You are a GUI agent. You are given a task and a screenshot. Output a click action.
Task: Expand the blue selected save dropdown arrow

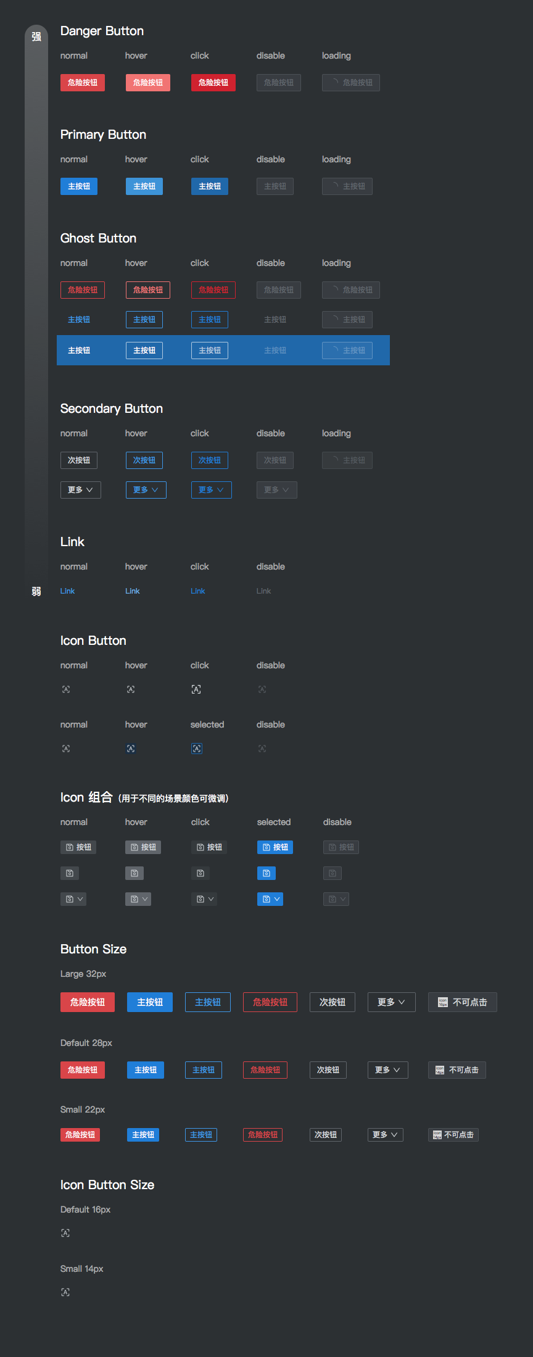pyautogui.click(x=278, y=899)
